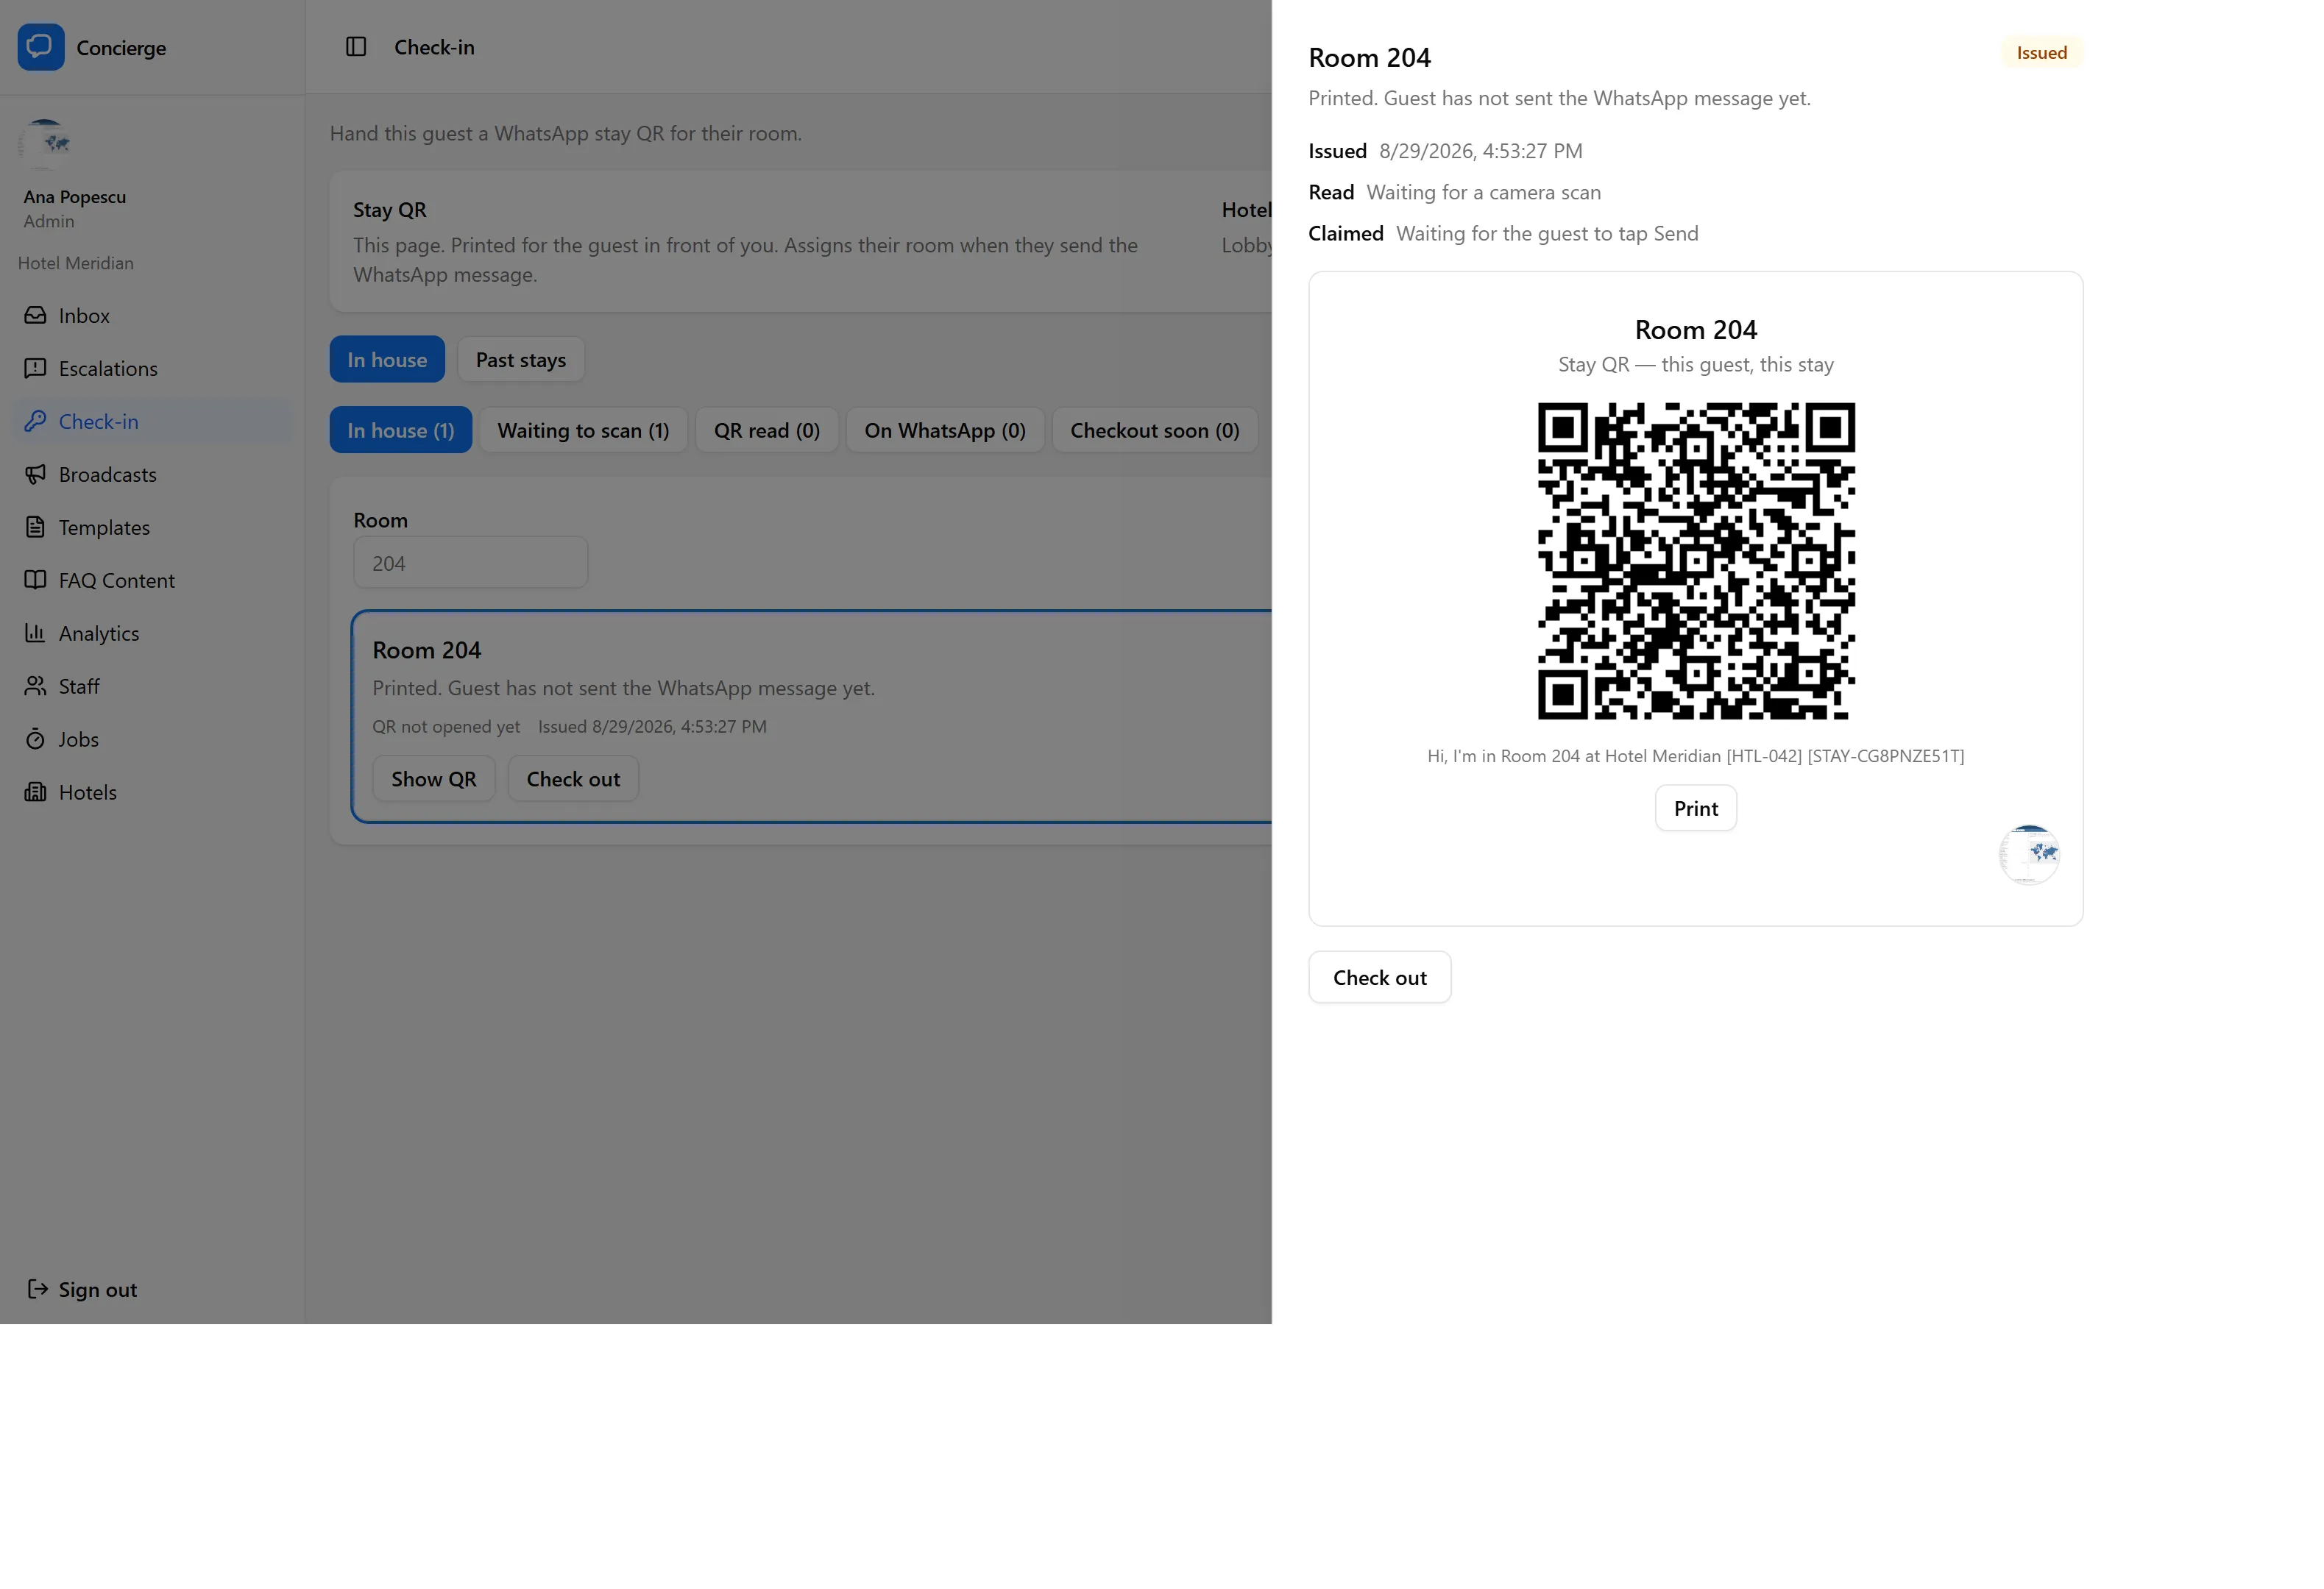This screenshot has height=1589, width=2324.
Task: Click the Check-in page title in header
Action: click(x=434, y=47)
